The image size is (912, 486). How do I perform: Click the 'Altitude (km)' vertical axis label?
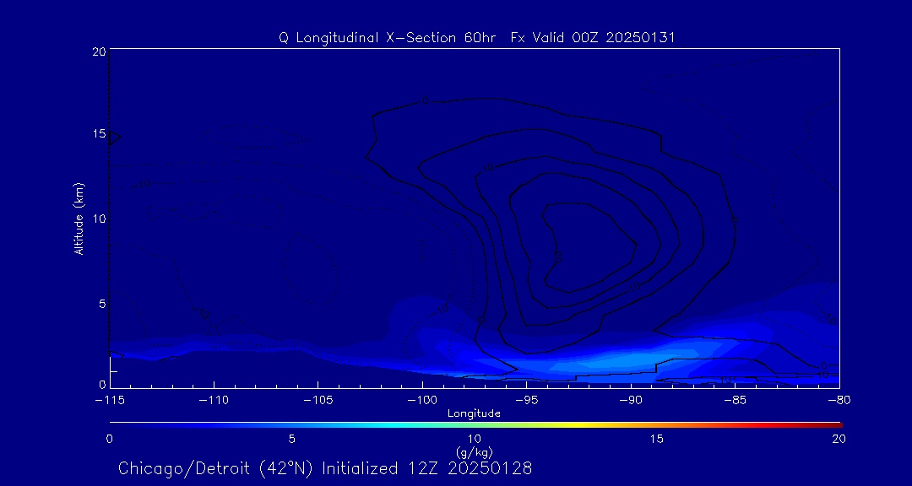point(79,219)
